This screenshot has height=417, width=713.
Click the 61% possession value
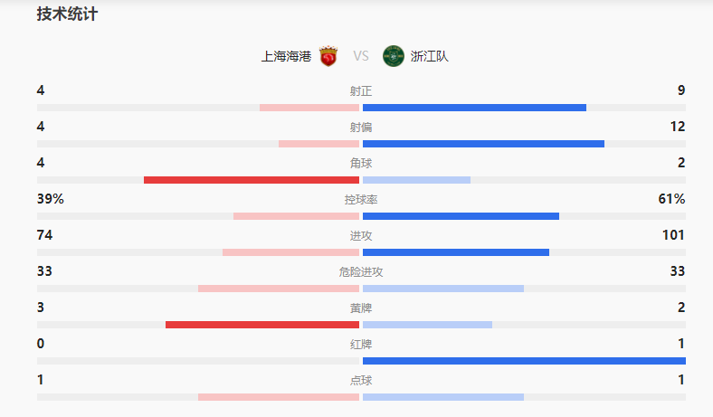pyautogui.click(x=671, y=199)
